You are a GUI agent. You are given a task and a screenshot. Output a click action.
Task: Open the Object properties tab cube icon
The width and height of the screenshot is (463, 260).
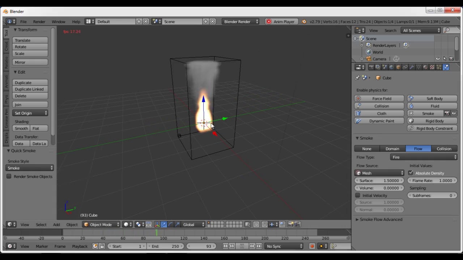click(398, 67)
